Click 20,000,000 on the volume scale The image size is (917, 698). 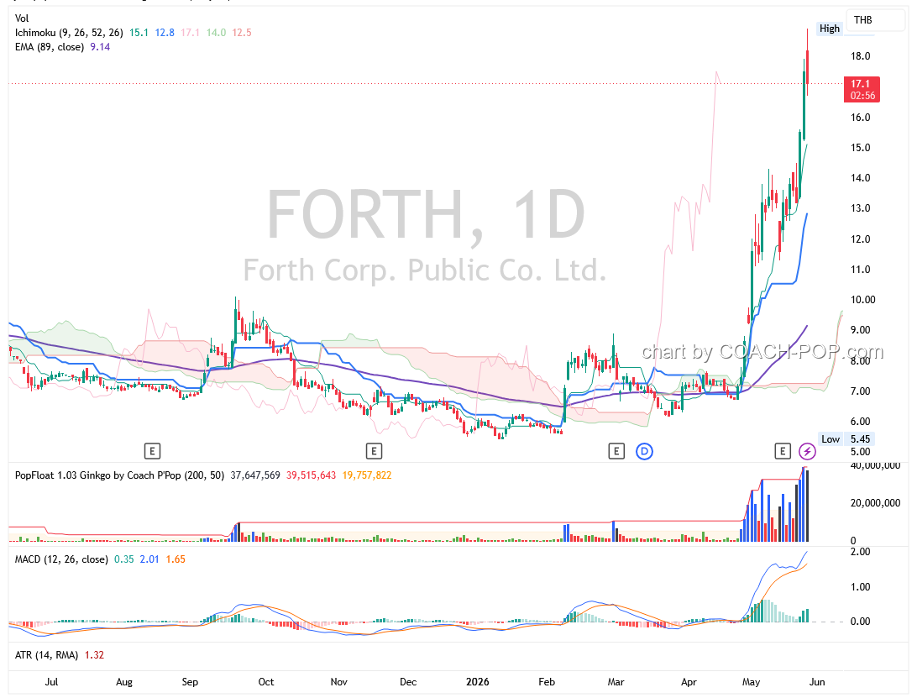(x=875, y=503)
